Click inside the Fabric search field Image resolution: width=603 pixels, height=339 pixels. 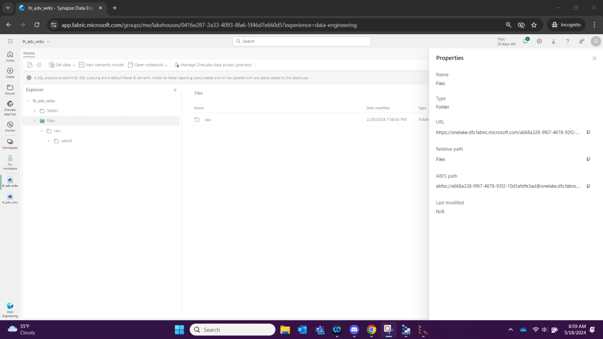(x=301, y=41)
